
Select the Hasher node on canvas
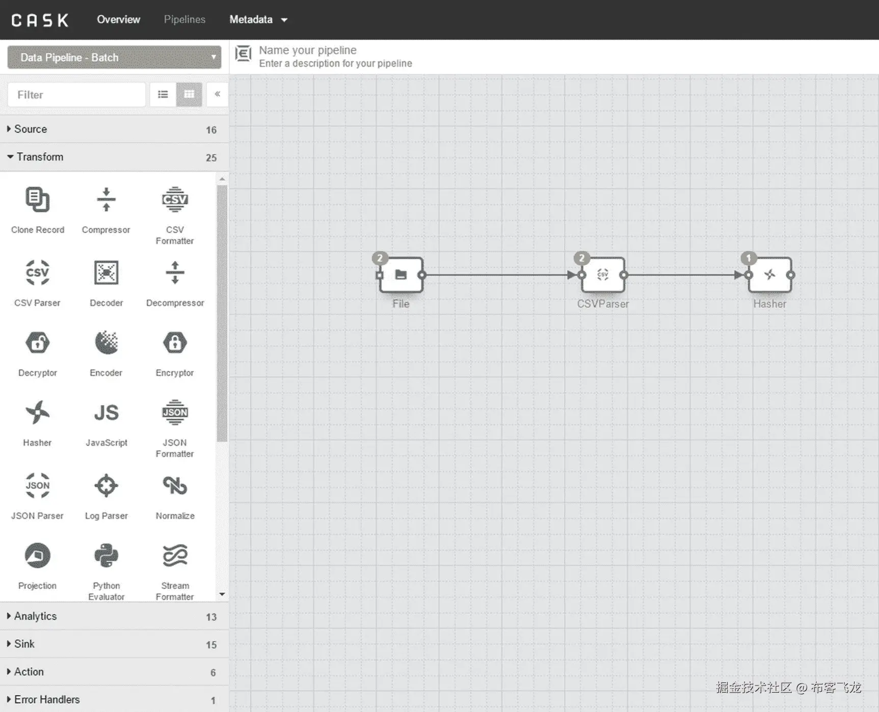tap(769, 275)
